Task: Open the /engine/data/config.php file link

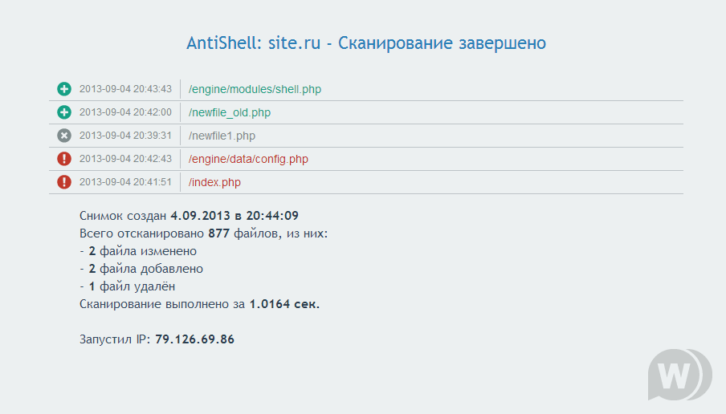Action: pyautogui.click(x=248, y=159)
